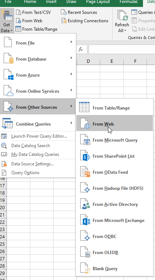Open the Get Data dropdown button
The image size is (155, 280).
(7, 21)
